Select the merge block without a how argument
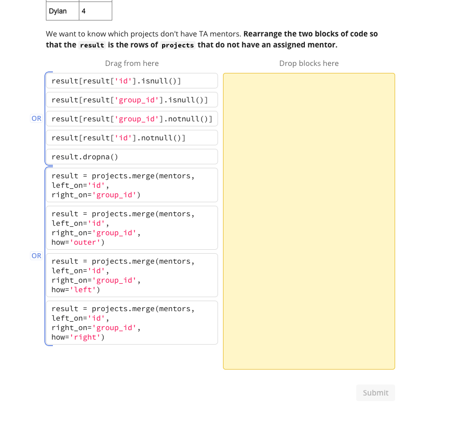Viewport: 453px width, 427px height. (x=132, y=185)
